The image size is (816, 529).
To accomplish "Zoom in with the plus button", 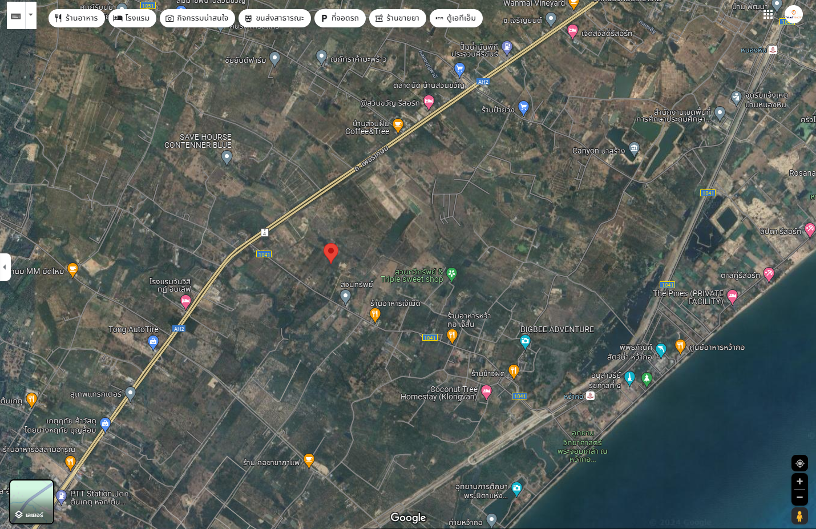I will pyautogui.click(x=799, y=481).
